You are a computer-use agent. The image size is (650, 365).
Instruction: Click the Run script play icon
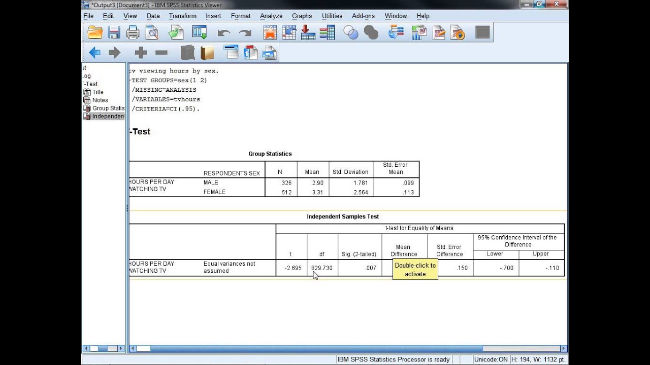tap(458, 33)
